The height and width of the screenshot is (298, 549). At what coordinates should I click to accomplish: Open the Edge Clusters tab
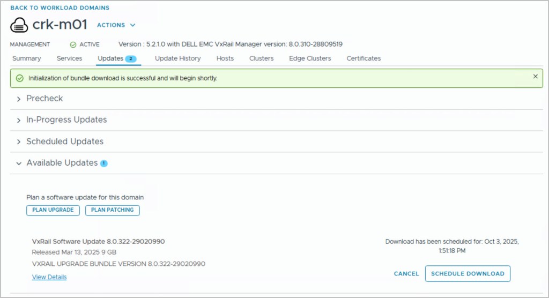(x=310, y=58)
